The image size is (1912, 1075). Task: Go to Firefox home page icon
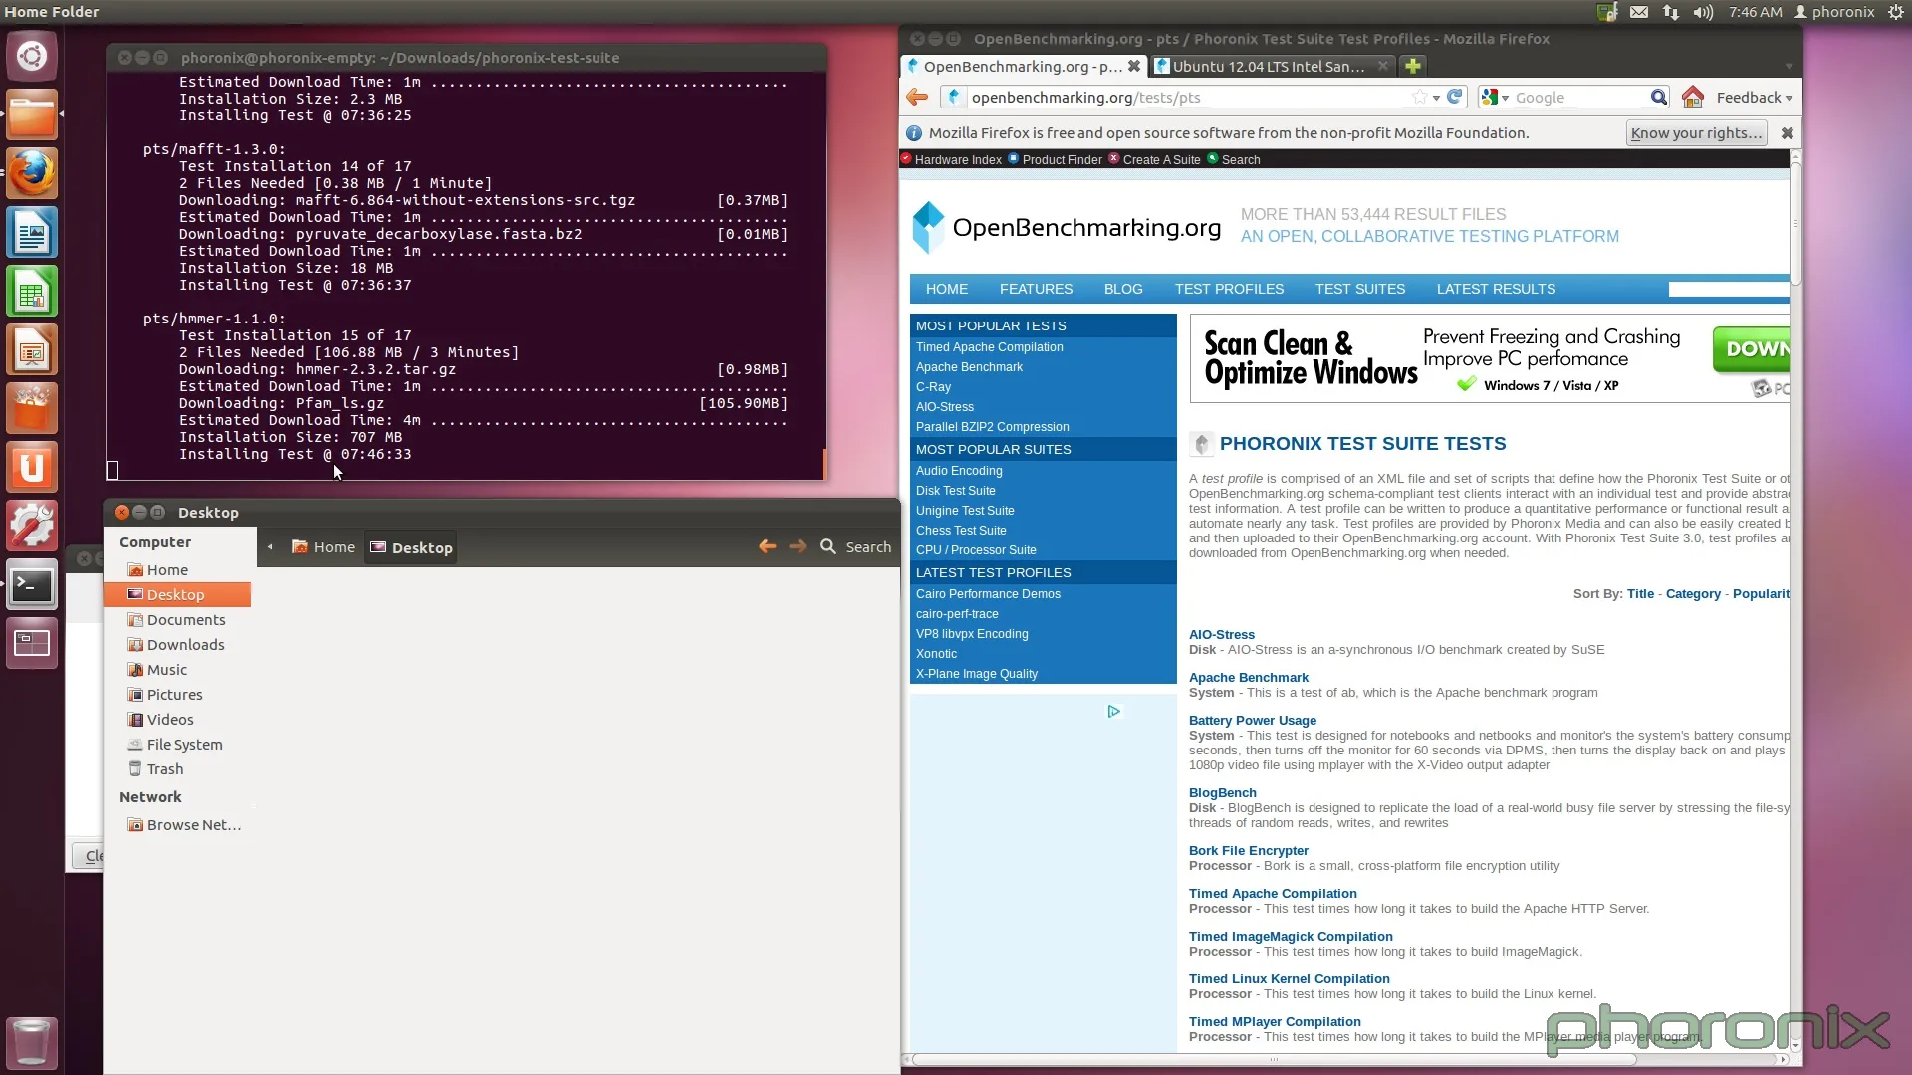[x=1692, y=97]
